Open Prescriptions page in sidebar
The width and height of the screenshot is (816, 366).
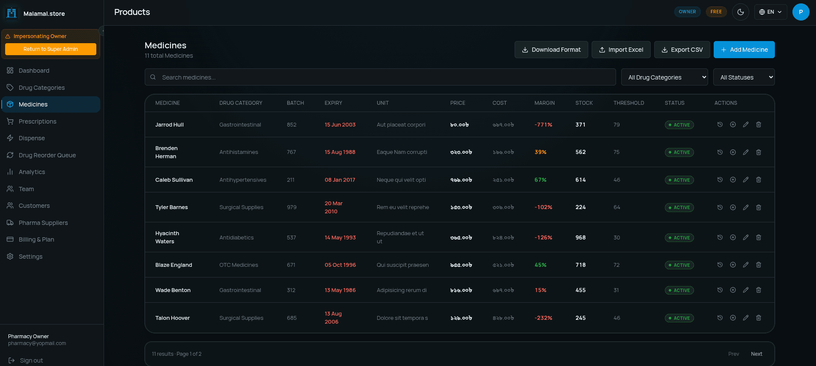(51, 121)
